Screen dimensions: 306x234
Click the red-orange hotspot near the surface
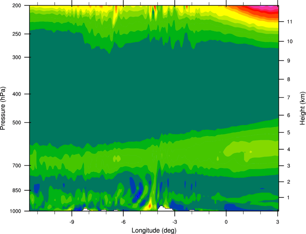pos(150,205)
